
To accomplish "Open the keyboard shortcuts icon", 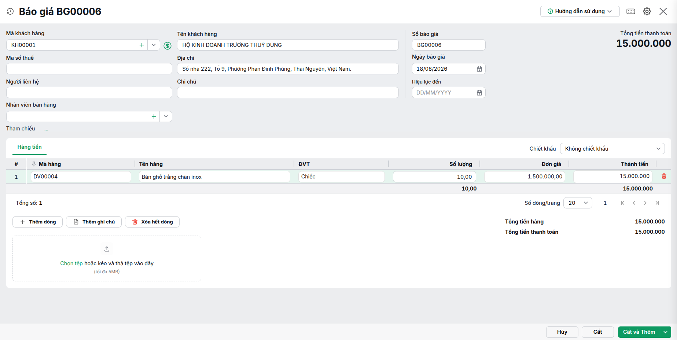I will [631, 11].
